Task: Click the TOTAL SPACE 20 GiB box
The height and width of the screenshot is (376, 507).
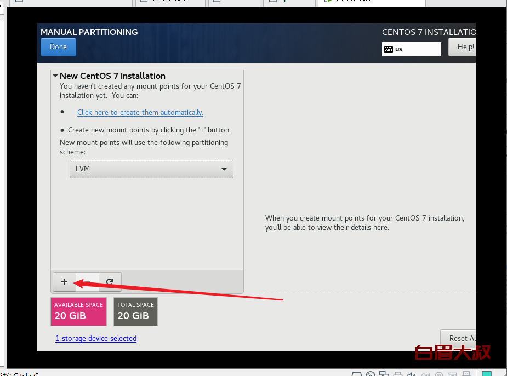Action: (135, 311)
